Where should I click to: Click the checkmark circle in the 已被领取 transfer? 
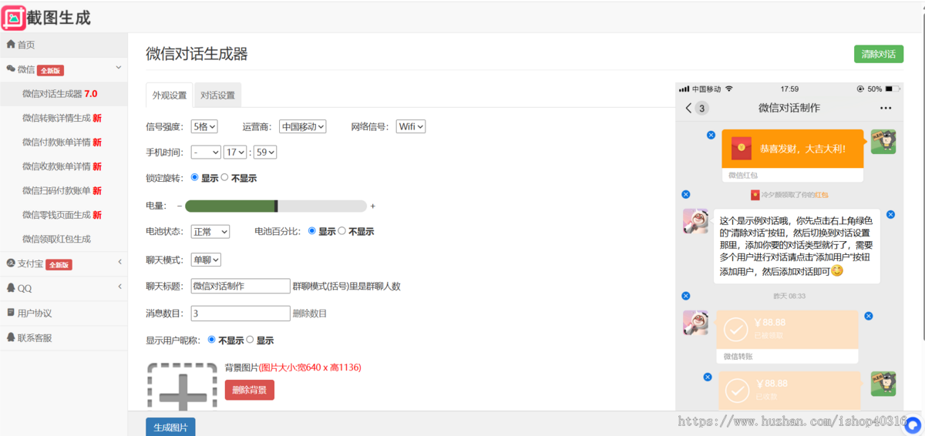click(x=735, y=330)
